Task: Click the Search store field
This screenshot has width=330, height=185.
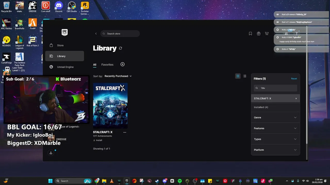Action: [x=120, y=34]
